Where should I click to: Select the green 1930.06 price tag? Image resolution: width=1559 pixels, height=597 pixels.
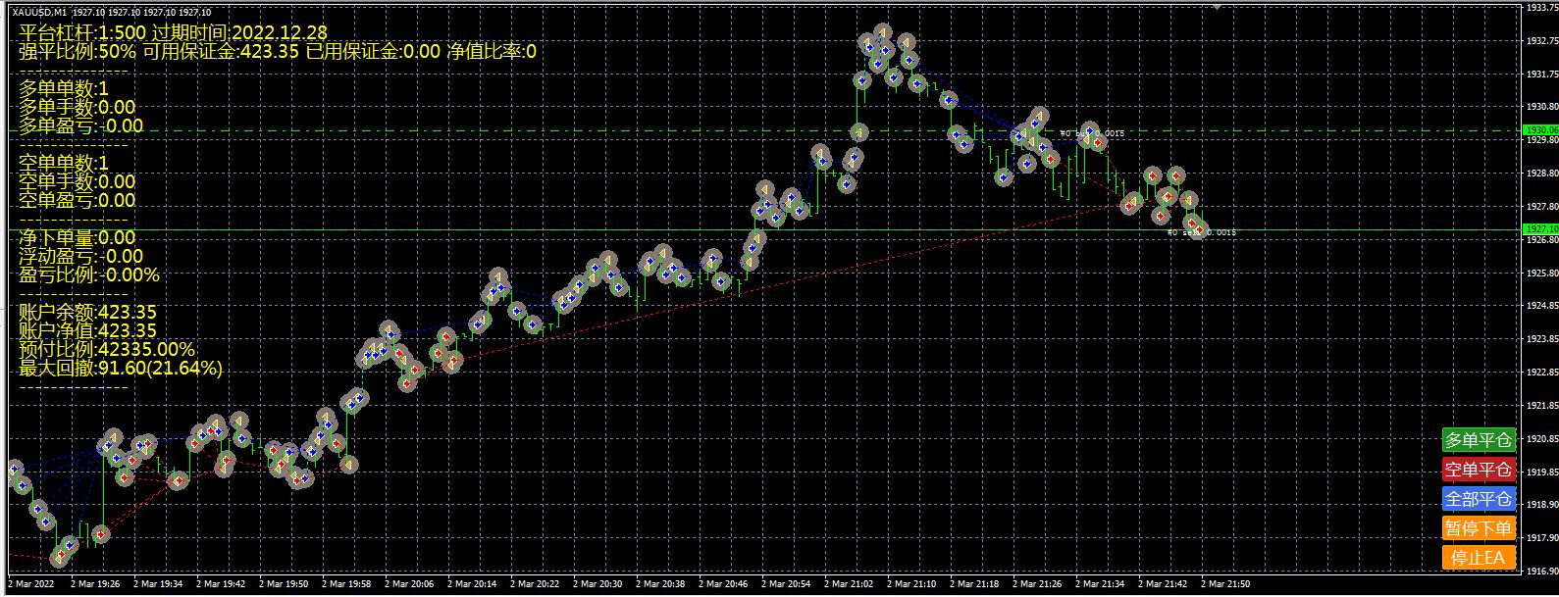1539,129
